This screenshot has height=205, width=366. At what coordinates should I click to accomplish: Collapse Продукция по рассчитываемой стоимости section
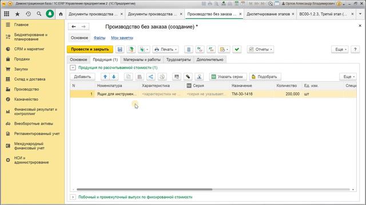point(73,68)
